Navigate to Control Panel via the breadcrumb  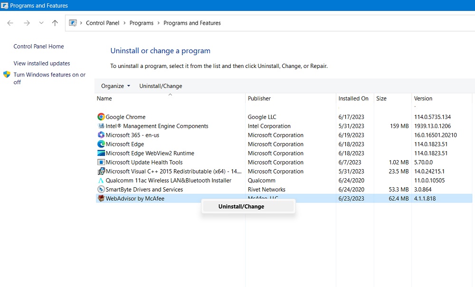tap(103, 22)
